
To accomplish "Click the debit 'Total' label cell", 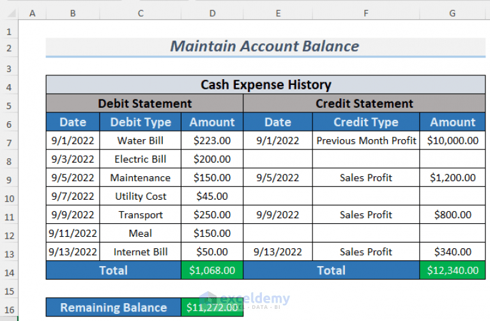I will (x=114, y=270).
